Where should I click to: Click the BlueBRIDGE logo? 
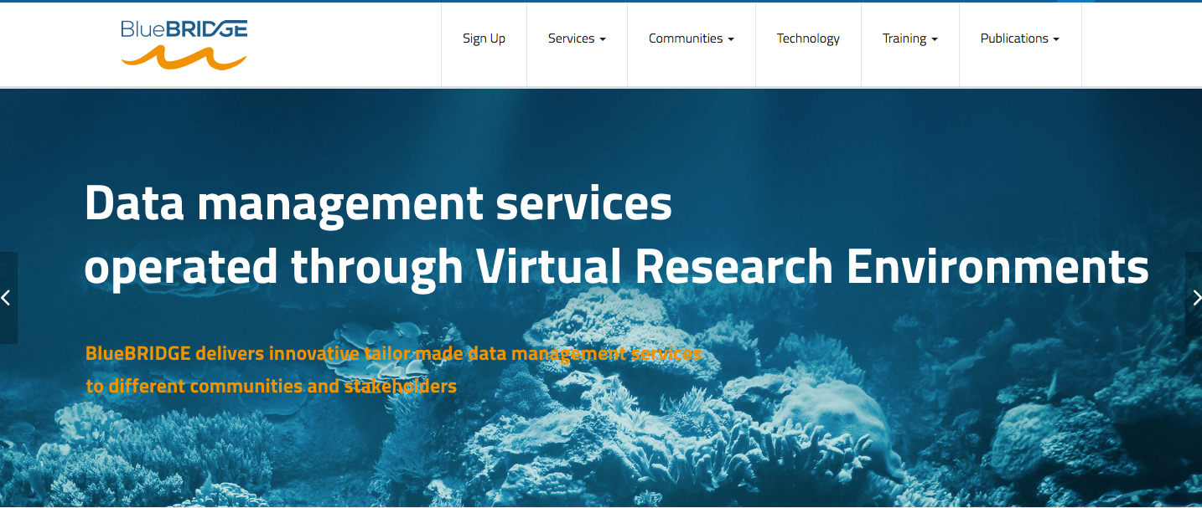pyautogui.click(x=184, y=44)
